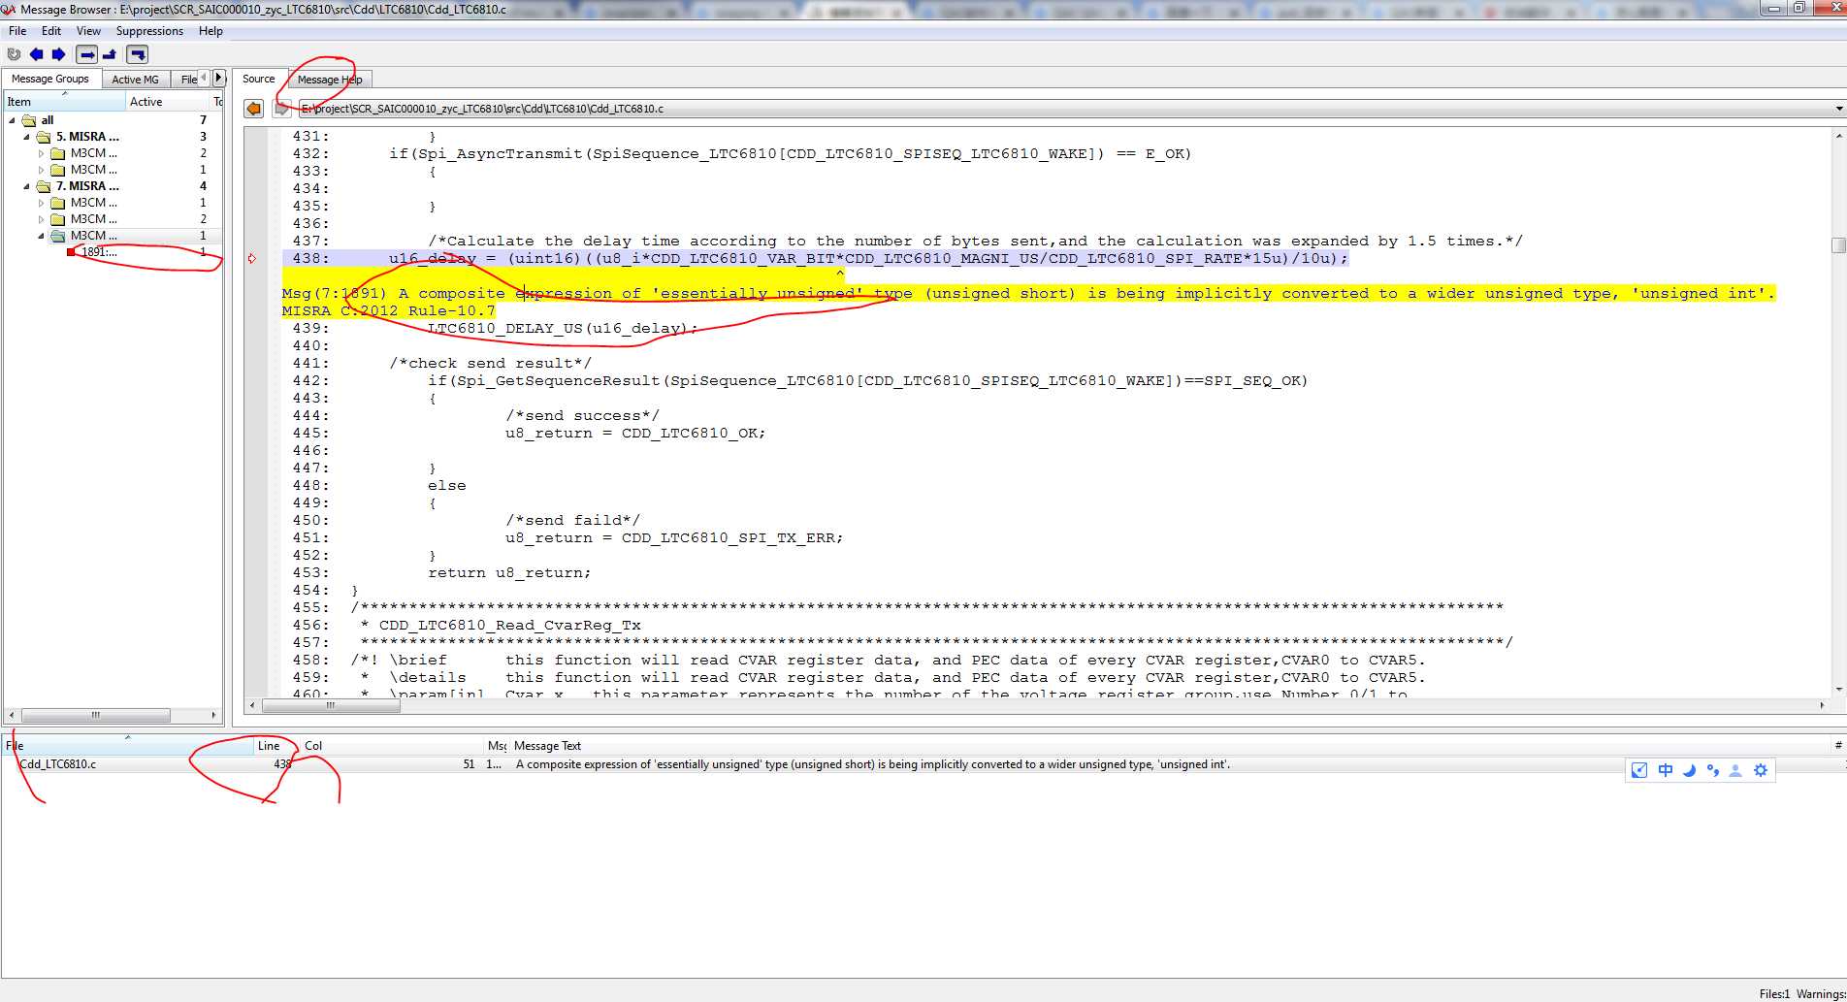1847x1002 pixels.
Task: Click the QA application icon in title bar
Action: [9, 10]
